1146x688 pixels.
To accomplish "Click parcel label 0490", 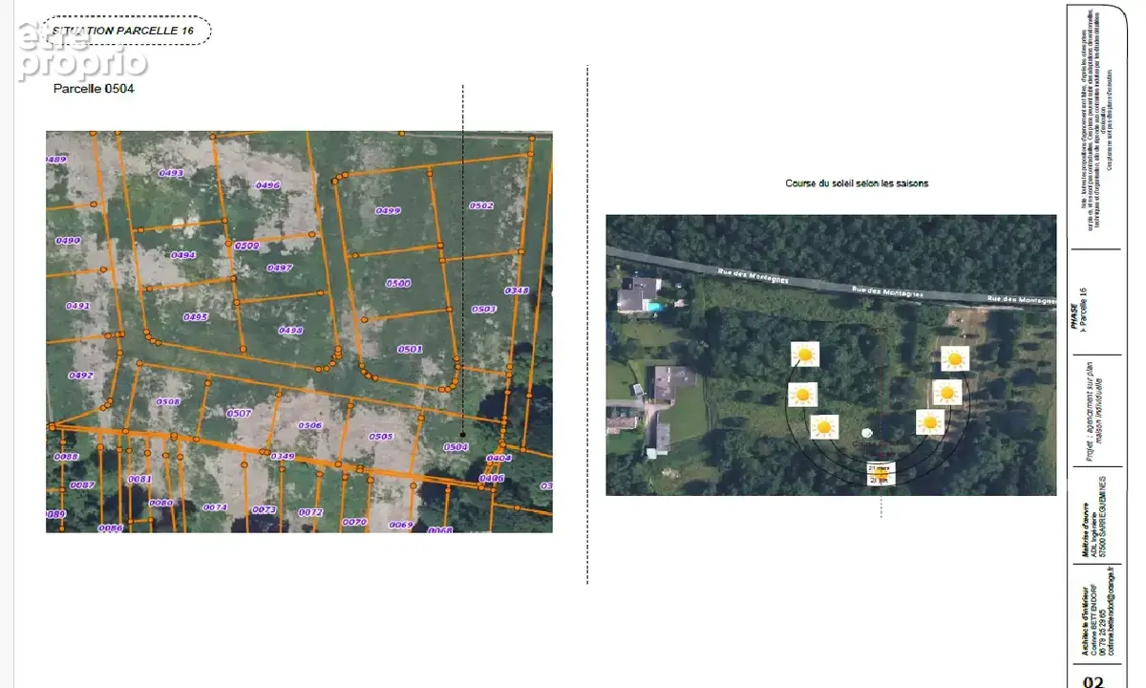I will (x=68, y=241).
